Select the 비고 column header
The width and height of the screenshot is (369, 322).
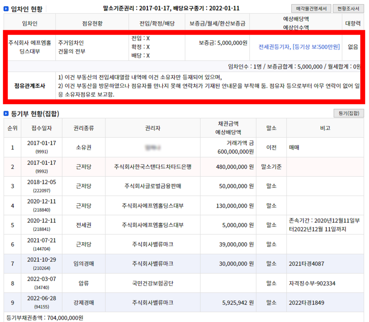325,128
